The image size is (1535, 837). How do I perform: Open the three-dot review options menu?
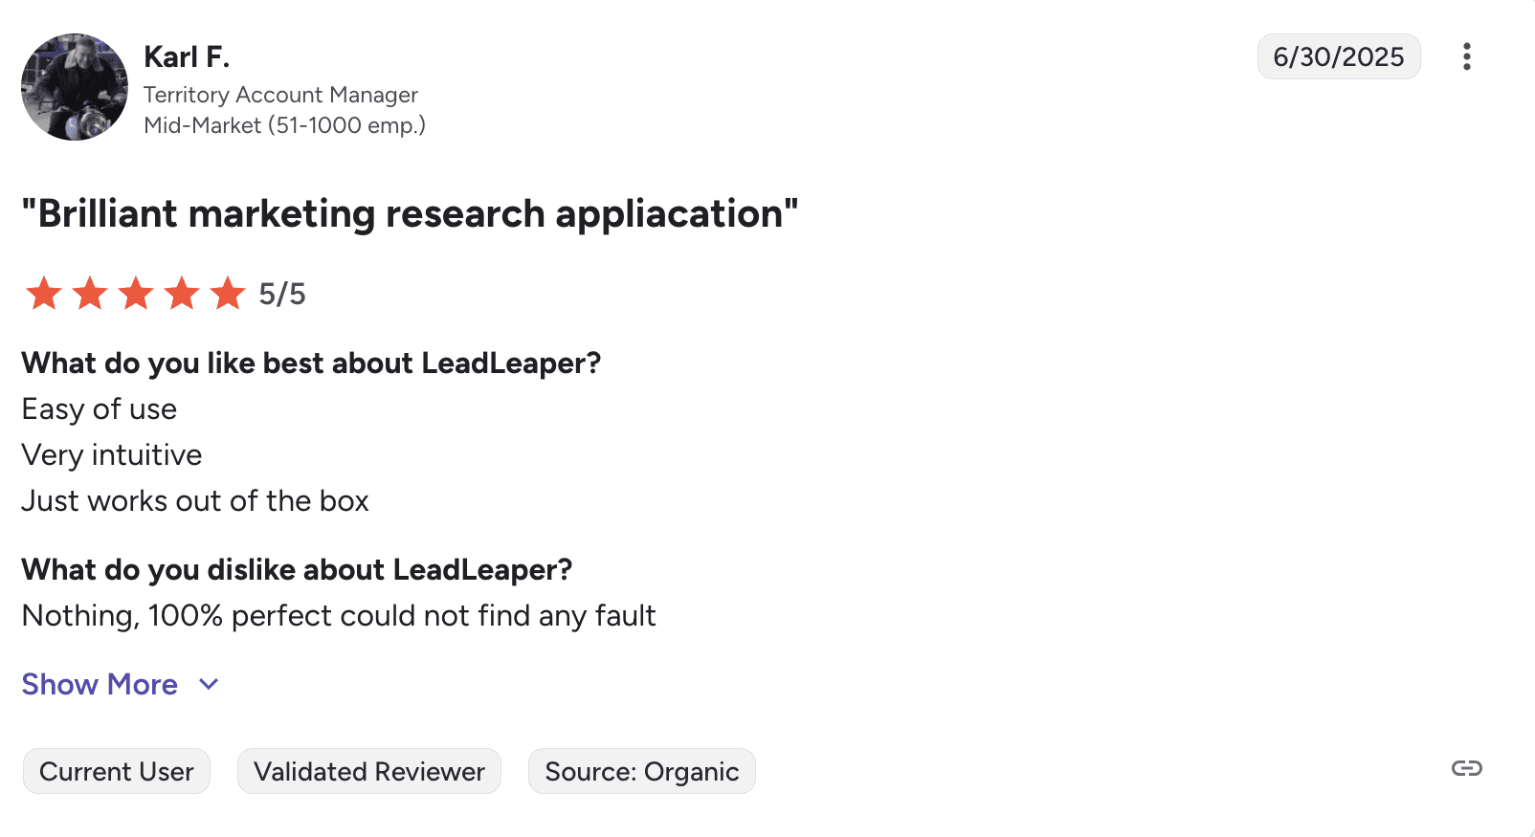tap(1466, 56)
